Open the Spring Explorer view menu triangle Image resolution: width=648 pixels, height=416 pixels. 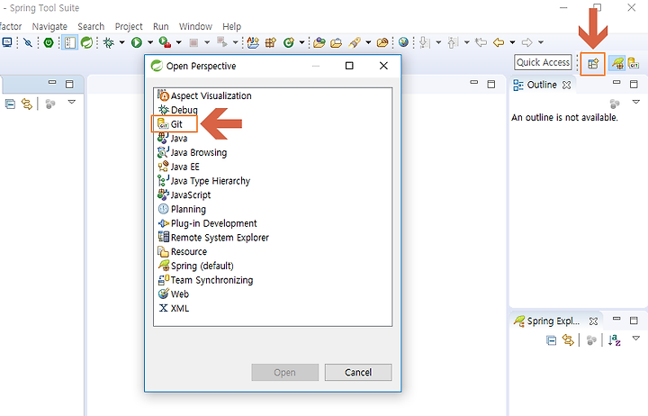[x=636, y=339]
